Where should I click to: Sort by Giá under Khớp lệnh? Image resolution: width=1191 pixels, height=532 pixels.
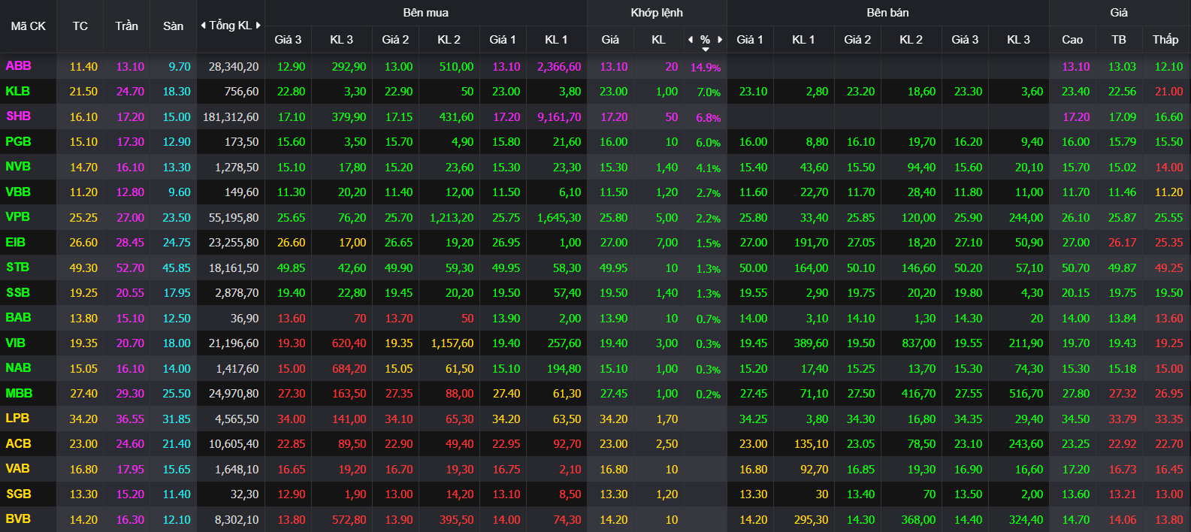(610, 39)
